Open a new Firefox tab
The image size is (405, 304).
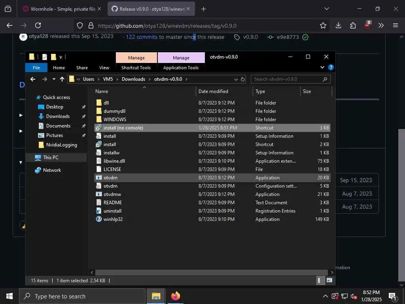(203, 9)
